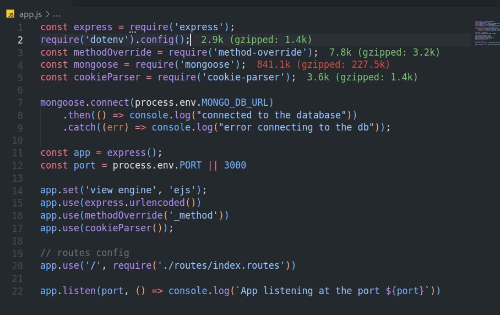Click the 'express' string on line 1
500x315 pixels.
pos(199,27)
